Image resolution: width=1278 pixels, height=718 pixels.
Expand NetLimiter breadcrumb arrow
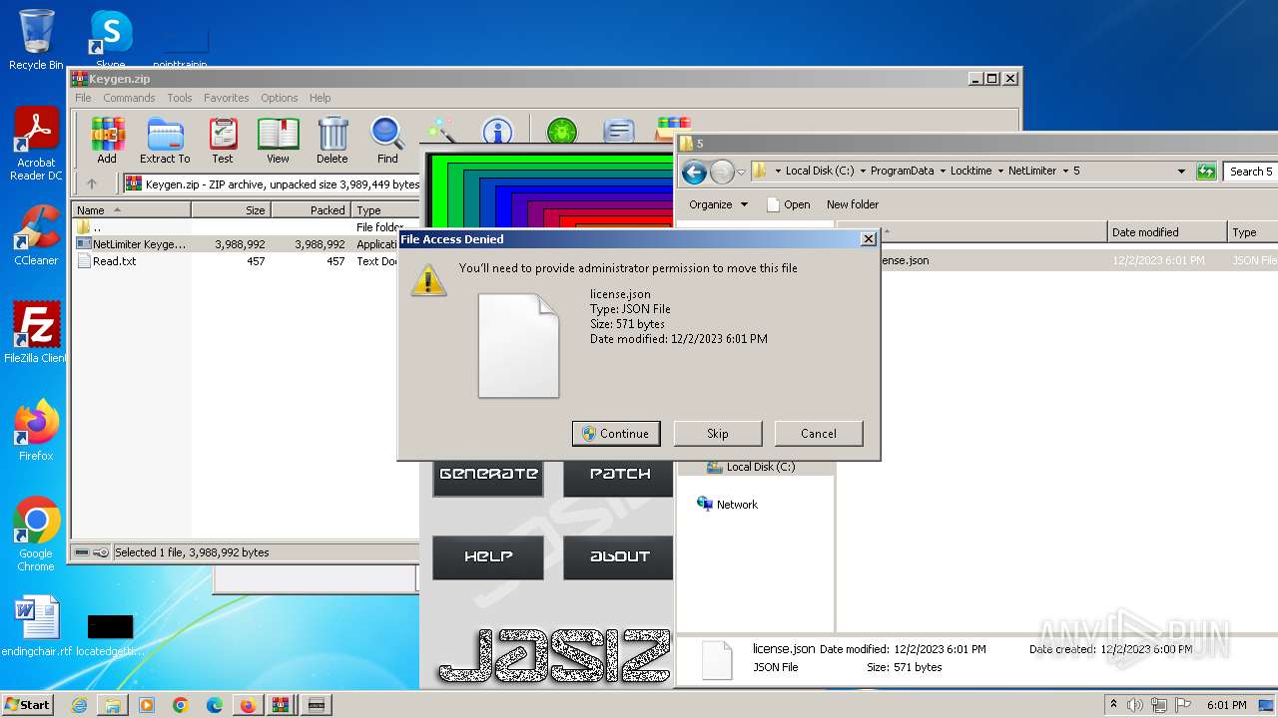(x=1065, y=172)
